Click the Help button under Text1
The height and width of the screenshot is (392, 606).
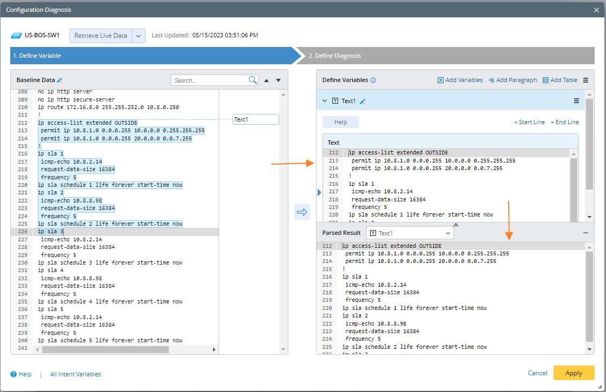pyautogui.click(x=340, y=122)
